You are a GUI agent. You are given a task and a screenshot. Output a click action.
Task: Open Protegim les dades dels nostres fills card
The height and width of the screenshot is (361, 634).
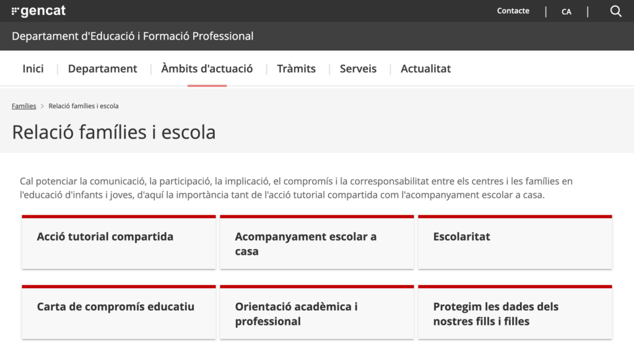pyautogui.click(x=515, y=313)
